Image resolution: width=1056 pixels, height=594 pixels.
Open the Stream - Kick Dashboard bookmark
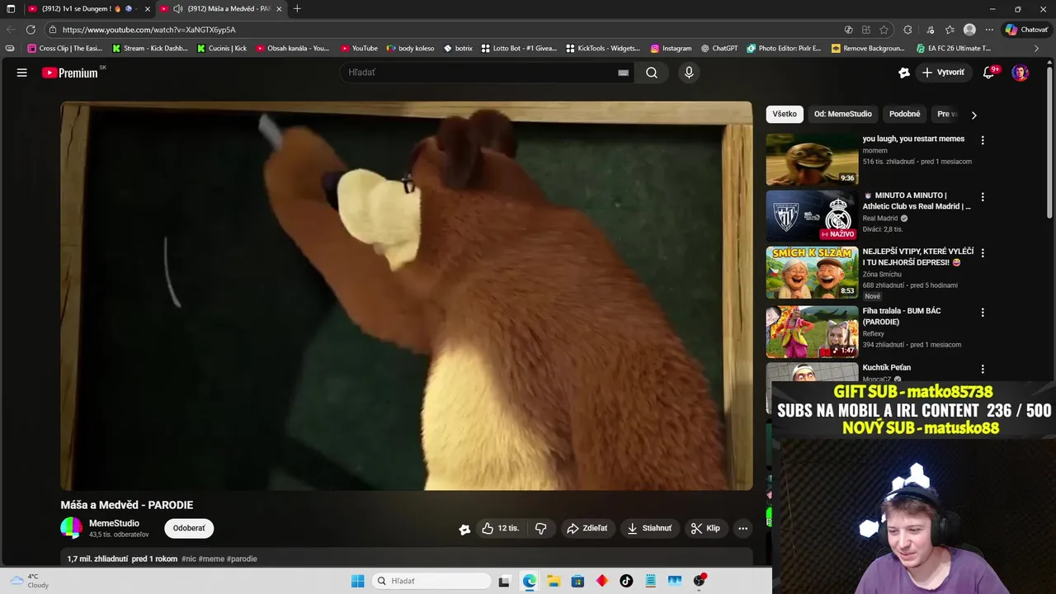(150, 49)
